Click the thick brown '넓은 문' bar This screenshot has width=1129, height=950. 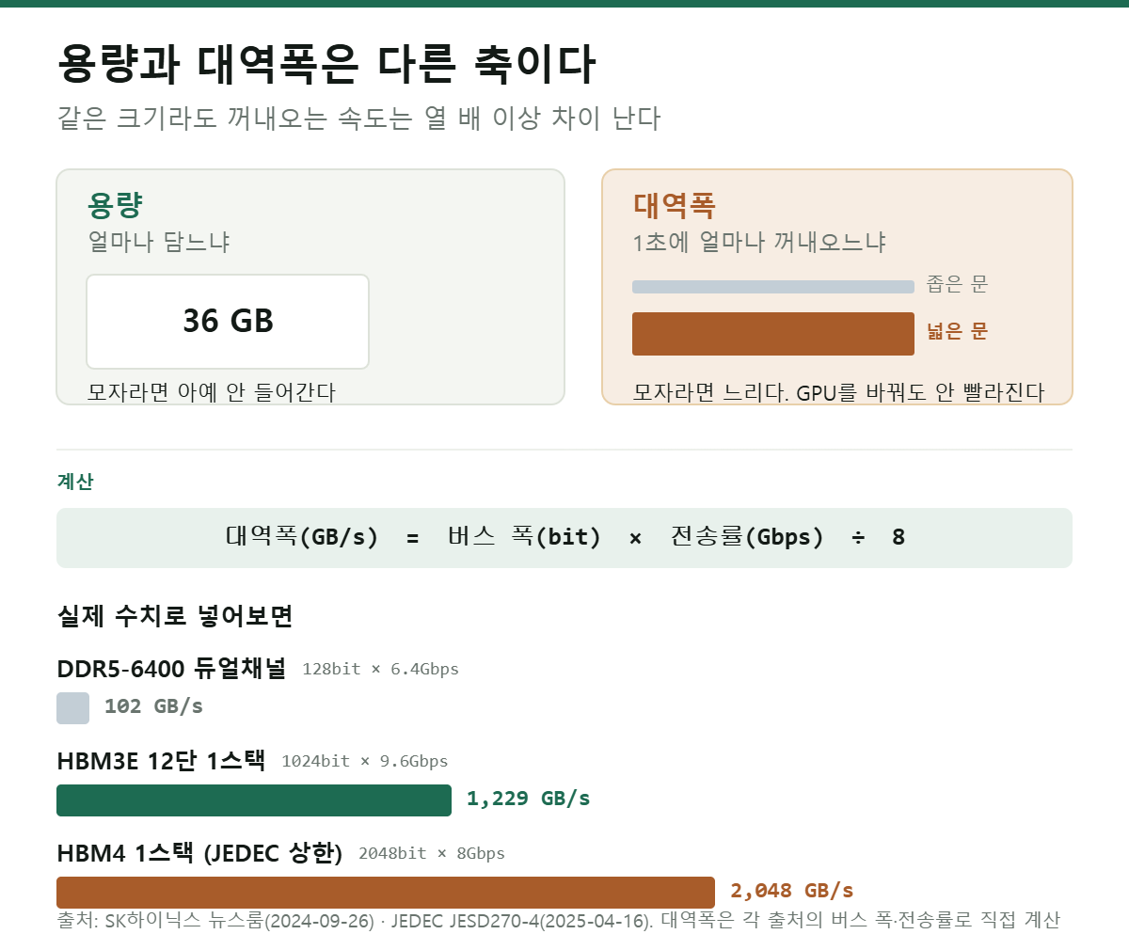click(x=773, y=334)
